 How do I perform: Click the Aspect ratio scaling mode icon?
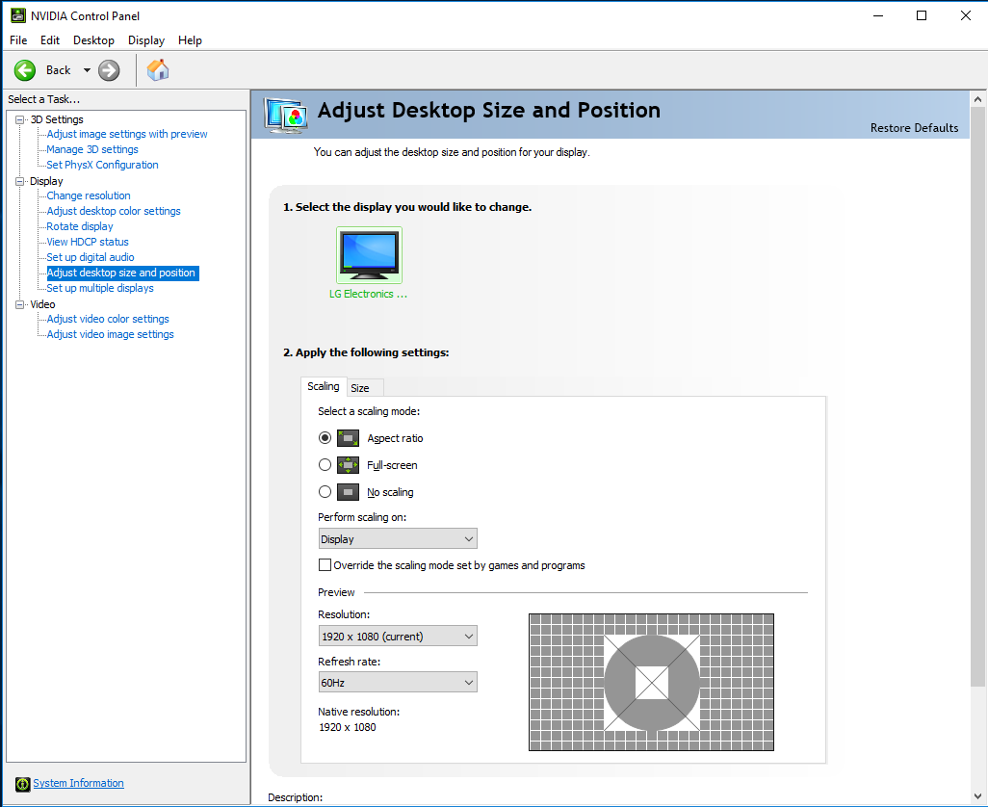click(348, 438)
